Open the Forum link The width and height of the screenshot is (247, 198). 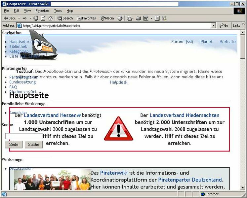(177, 42)
